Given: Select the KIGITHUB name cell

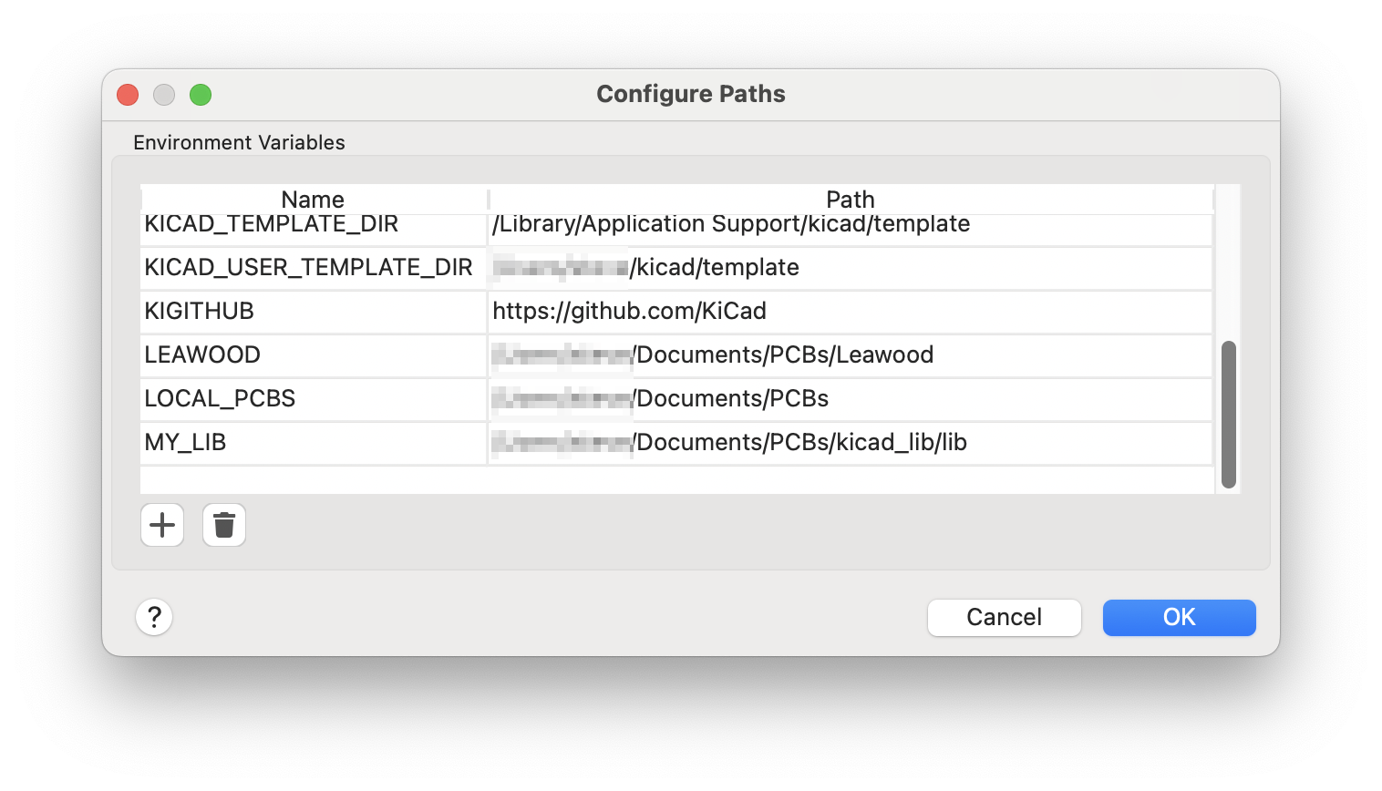Looking at the screenshot, I should (x=200, y=311).
